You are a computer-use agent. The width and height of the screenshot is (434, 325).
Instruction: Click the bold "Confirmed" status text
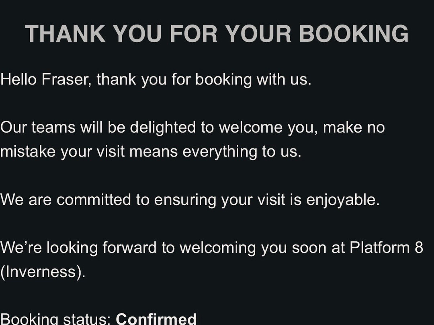click(x=156, y=319)
